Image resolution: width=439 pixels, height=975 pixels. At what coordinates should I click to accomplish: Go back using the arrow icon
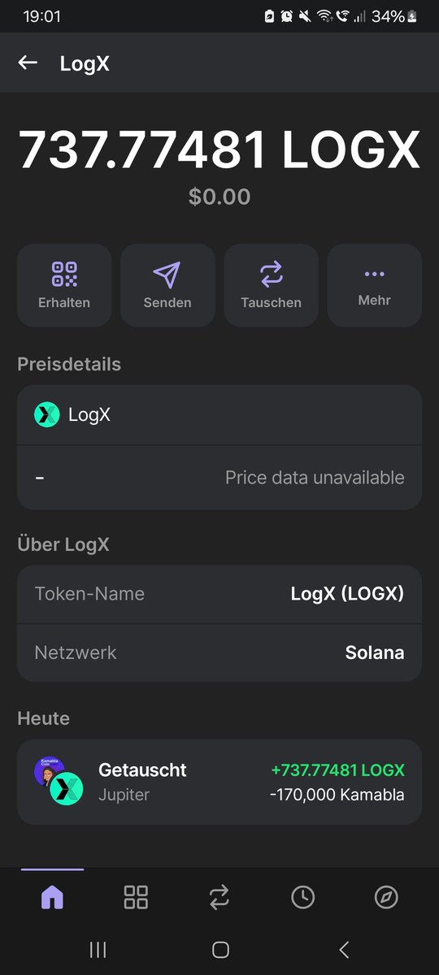pos(28,63)
